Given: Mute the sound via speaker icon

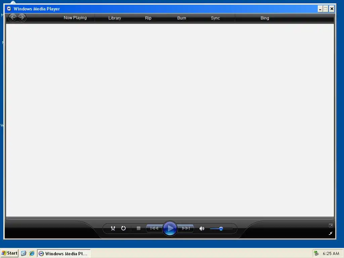Looking at the screenshot, I should (202, 228).
